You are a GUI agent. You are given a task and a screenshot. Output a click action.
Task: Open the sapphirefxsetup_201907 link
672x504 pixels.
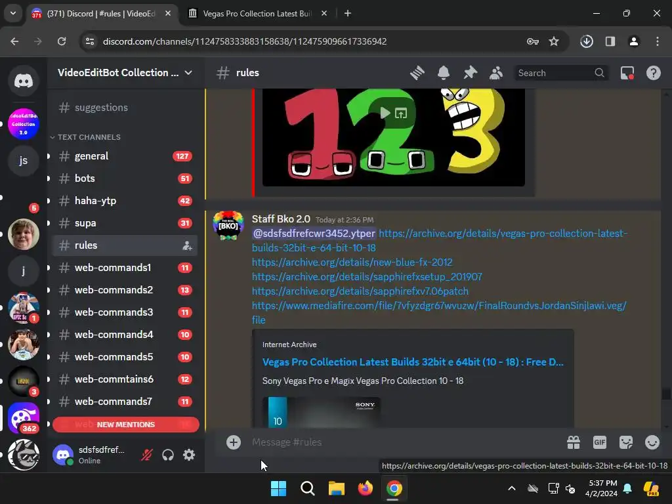pos(367,277)
